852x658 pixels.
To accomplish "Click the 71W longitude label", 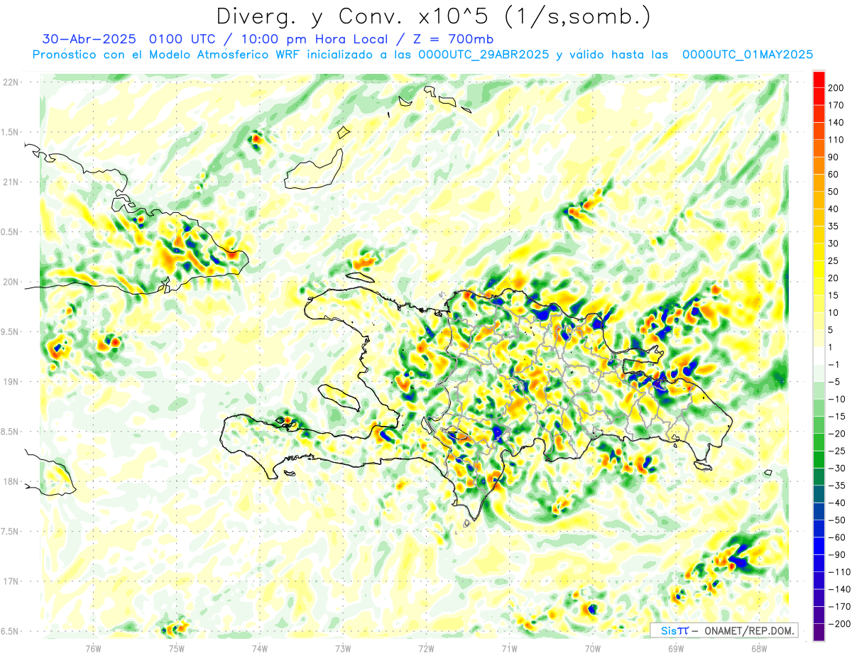I will pos(509,648).
